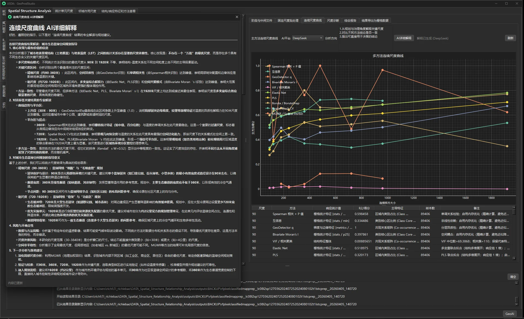This screenshot has width=524, height=319.
Task: Close the AI详细解释 dialog with its X
Action: [237, 17]
